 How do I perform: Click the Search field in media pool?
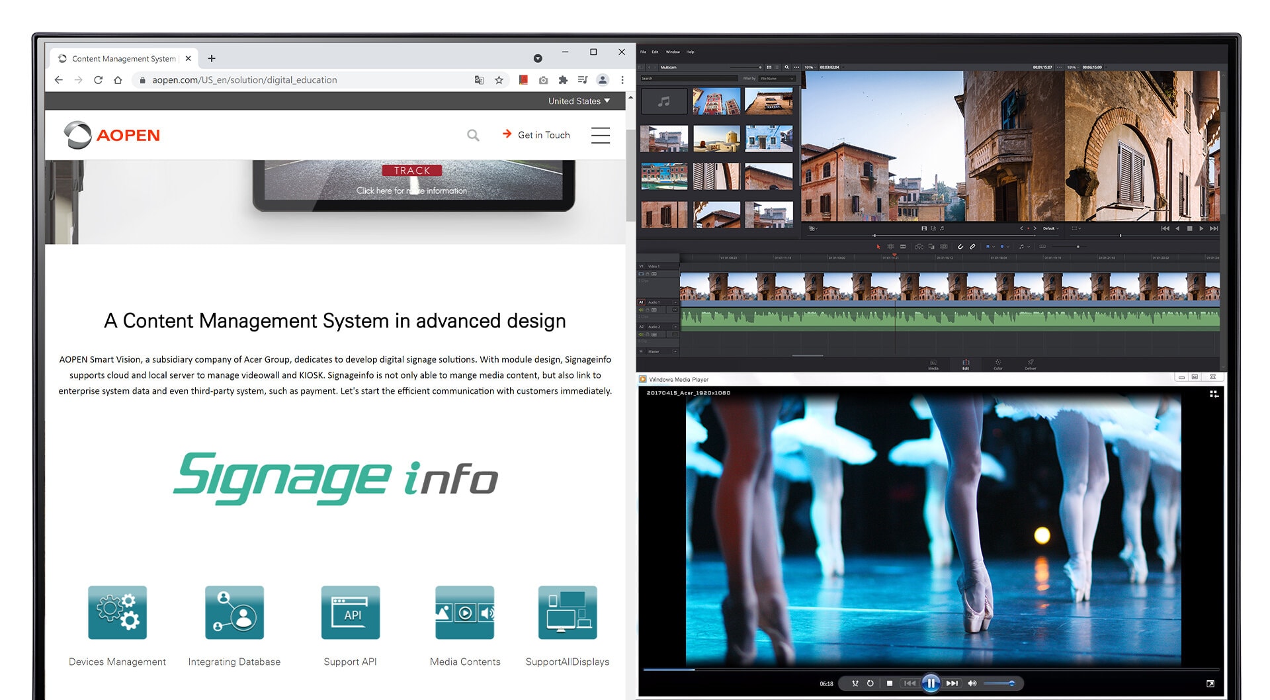[689, 78]
